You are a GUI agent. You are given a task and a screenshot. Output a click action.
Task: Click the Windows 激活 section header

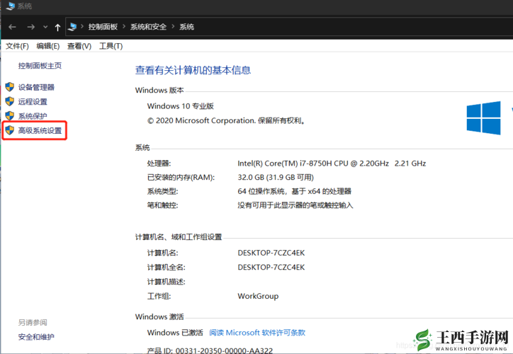(x=159, y=316)
